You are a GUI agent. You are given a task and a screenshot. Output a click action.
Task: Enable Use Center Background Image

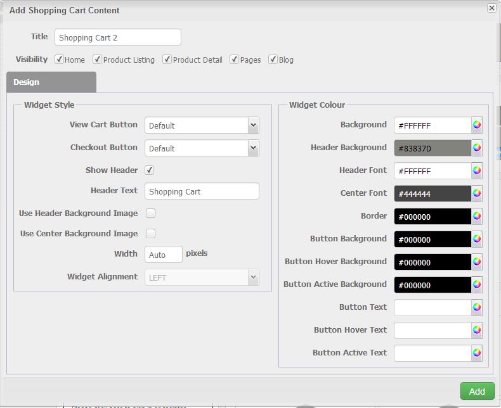150,233
